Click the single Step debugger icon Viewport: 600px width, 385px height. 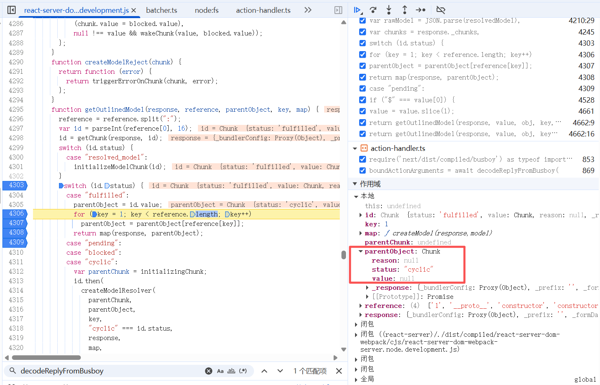coord(420,10)
